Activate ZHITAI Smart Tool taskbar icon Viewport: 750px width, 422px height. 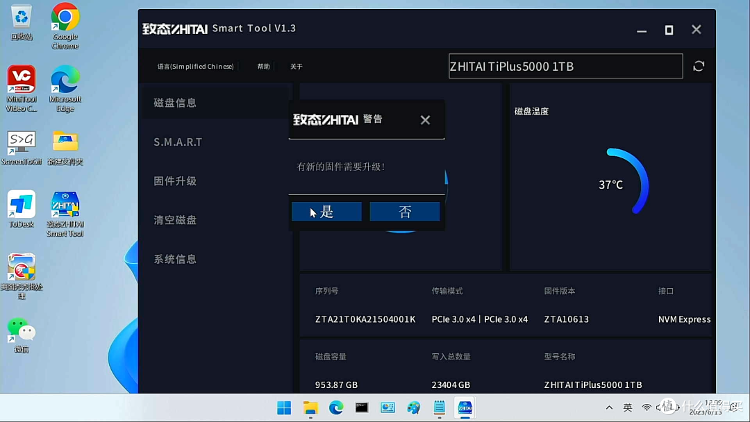click(465, 407)
